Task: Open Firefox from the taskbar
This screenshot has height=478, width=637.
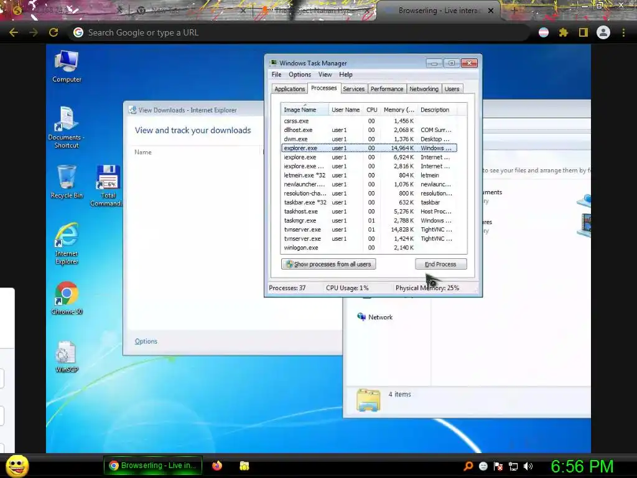Action: (x=217, y=466)
